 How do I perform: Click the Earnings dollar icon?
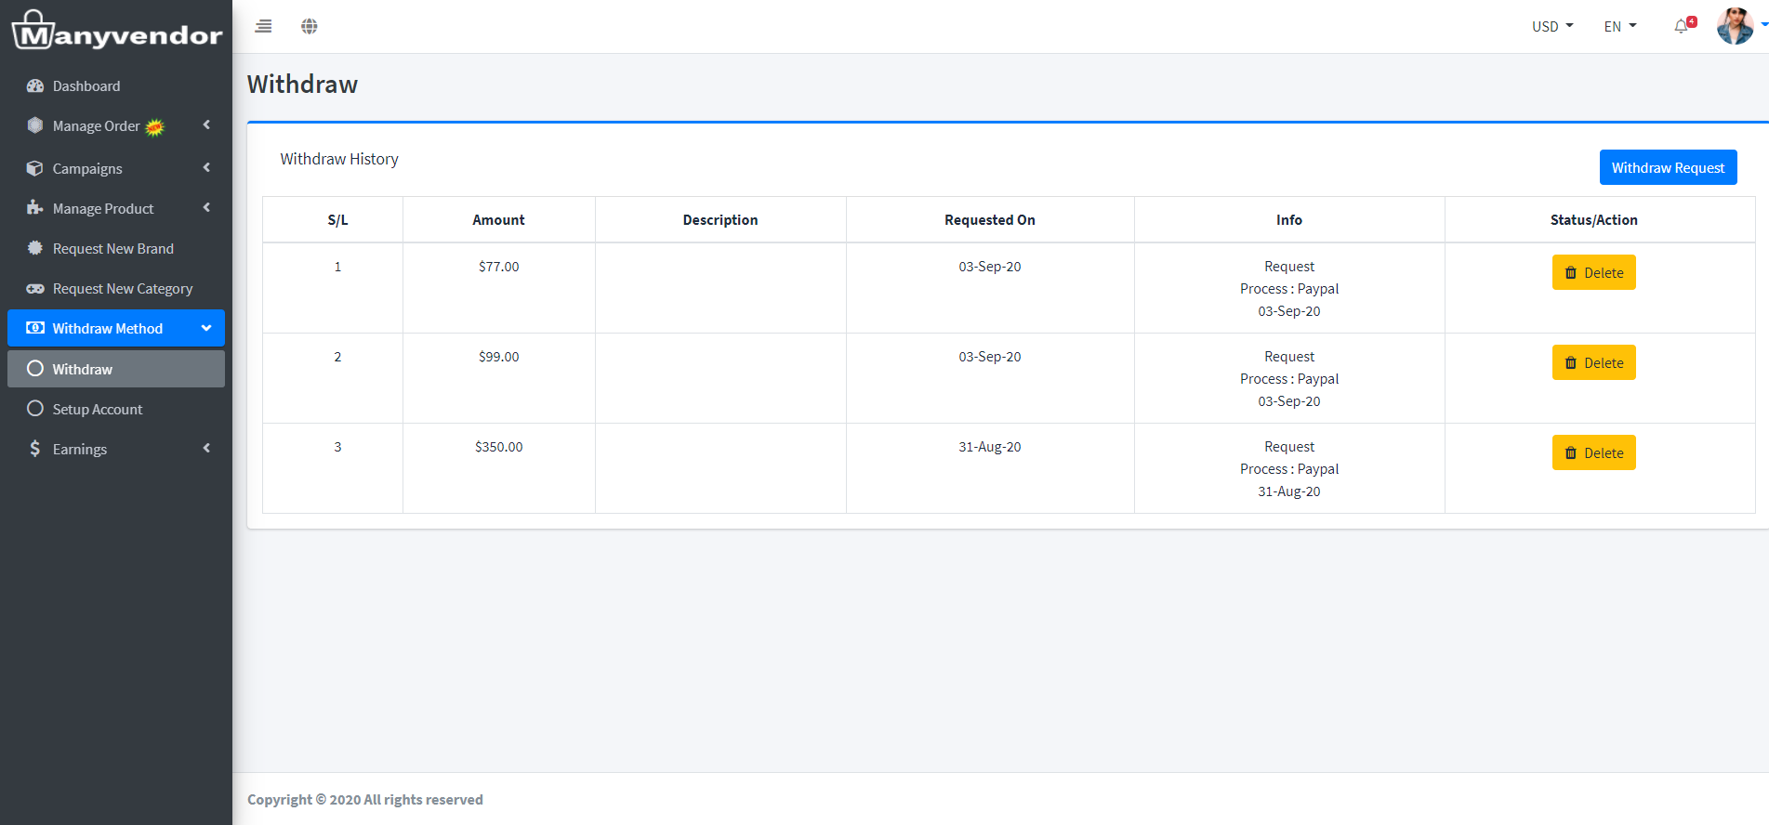point(35,449)
